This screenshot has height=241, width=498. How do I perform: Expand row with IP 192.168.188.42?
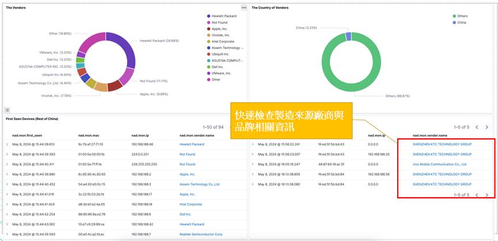pos(7,224)
